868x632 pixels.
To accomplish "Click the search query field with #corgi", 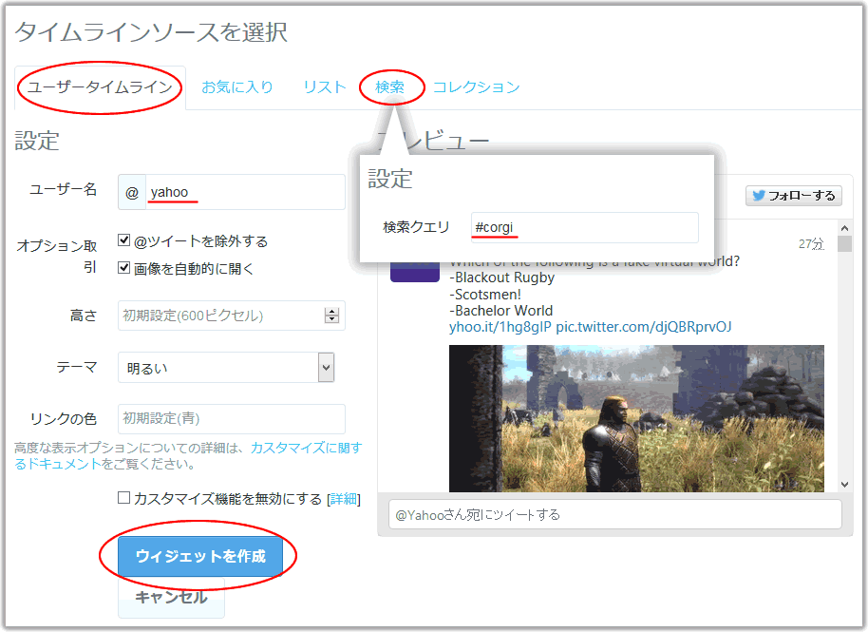I will [x=583, y=228].
